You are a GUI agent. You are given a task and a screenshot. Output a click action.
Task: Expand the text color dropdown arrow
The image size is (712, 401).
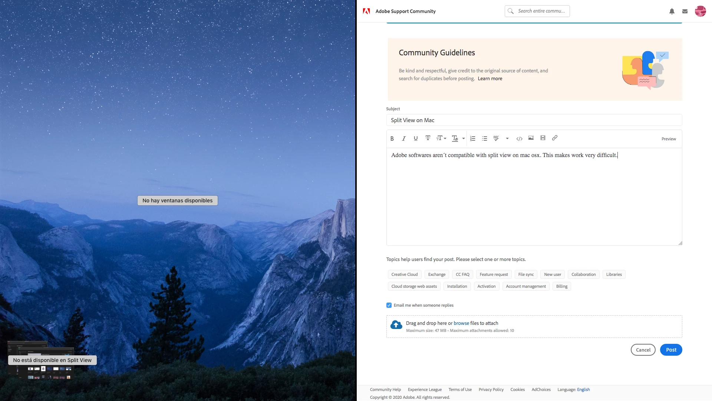[464, 138]
